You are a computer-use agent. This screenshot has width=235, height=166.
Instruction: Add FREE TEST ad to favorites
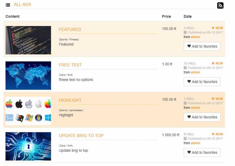point(202,82)
